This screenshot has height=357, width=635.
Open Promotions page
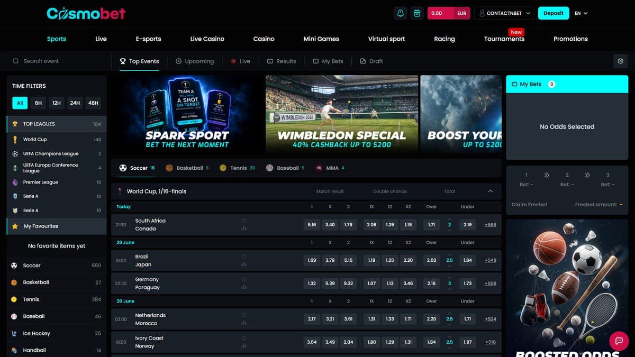(570, 39)
